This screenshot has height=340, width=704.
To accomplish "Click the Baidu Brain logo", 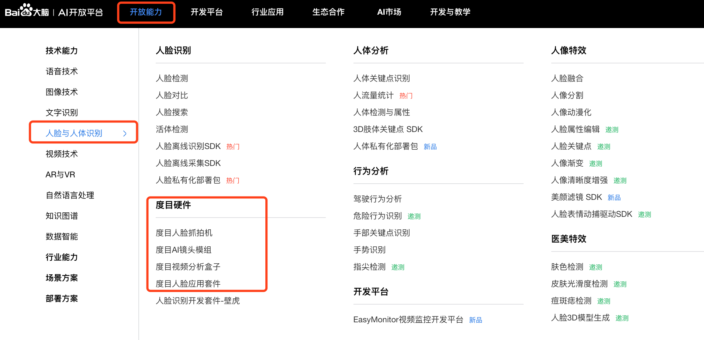I will click(27, 10).
